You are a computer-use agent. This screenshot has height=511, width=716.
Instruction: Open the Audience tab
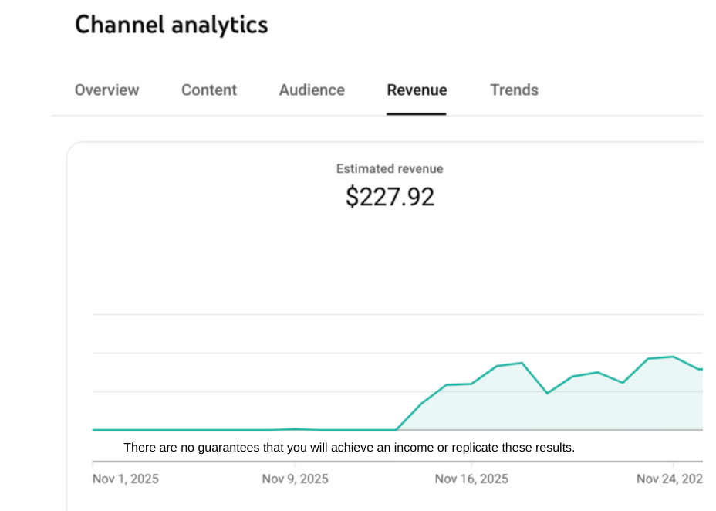tap(311, 90)
